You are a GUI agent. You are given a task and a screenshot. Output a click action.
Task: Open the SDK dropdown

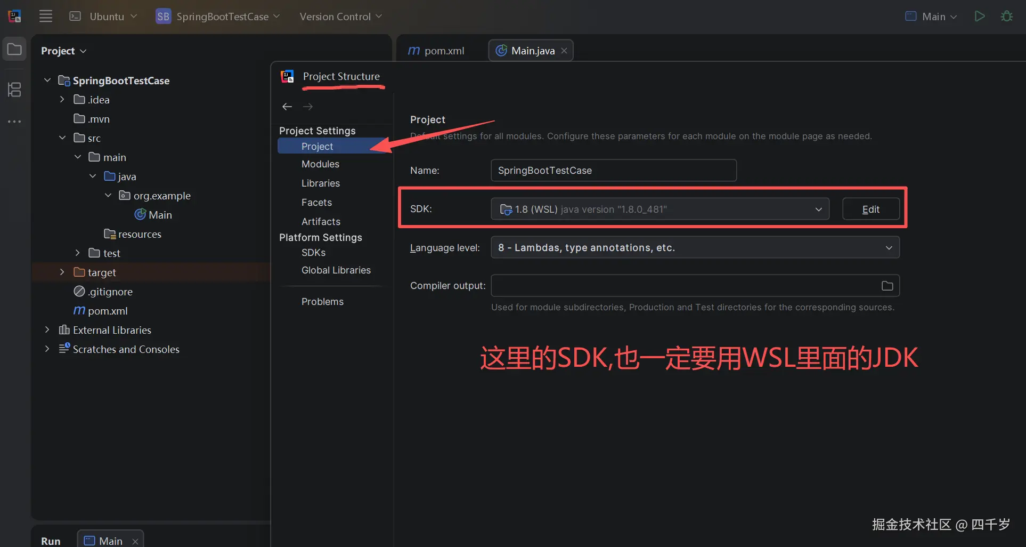click(819, 209)
